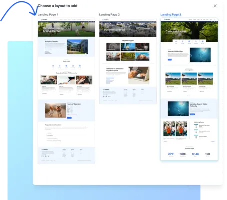
Task: Click the laptop payment photo in Landing Page 2
Action: (x=139, y=75)
